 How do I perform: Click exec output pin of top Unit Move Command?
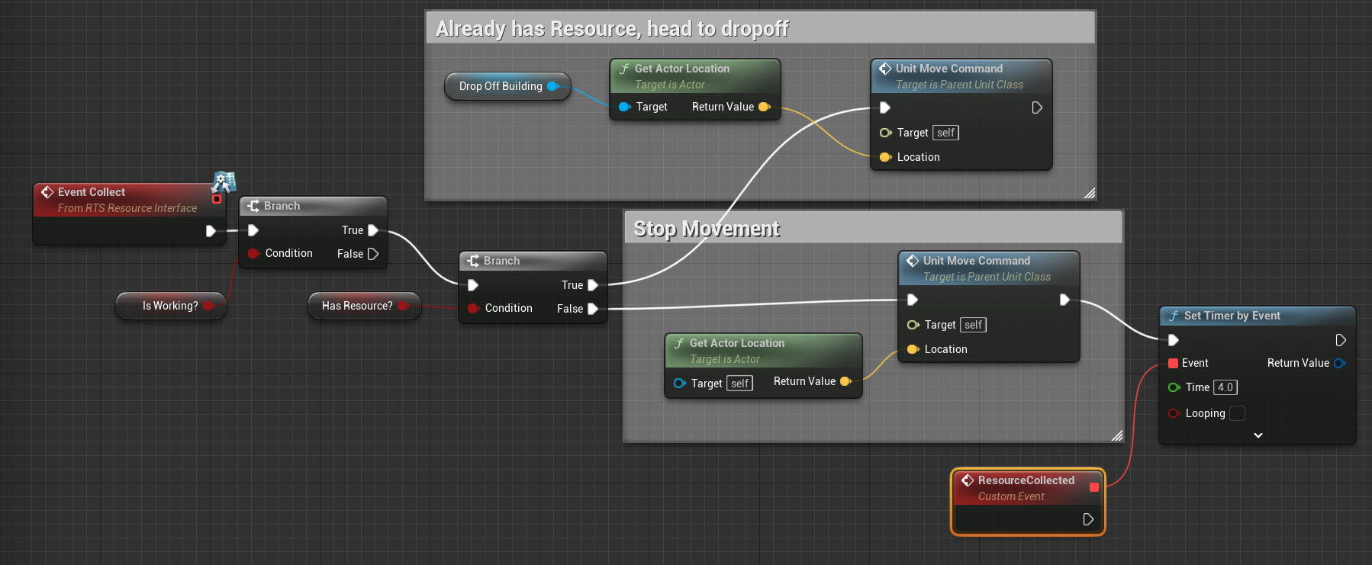[x=1037, y=108]
